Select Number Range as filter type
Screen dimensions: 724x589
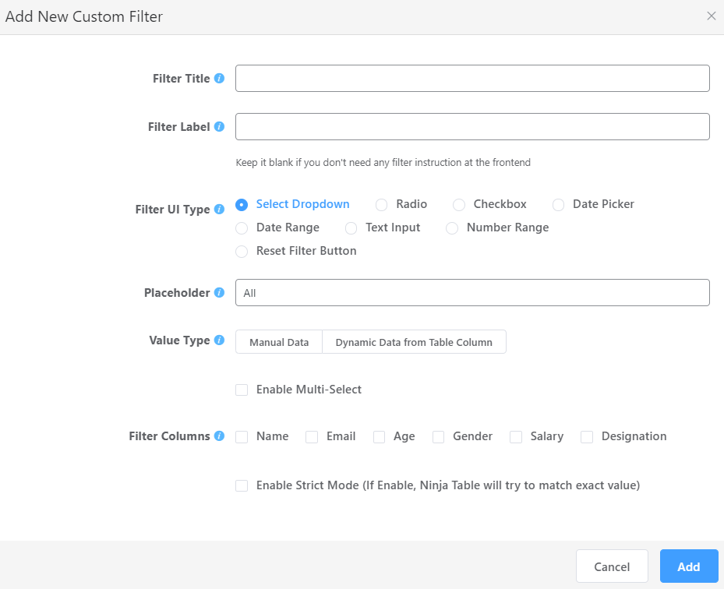point(452,227)
